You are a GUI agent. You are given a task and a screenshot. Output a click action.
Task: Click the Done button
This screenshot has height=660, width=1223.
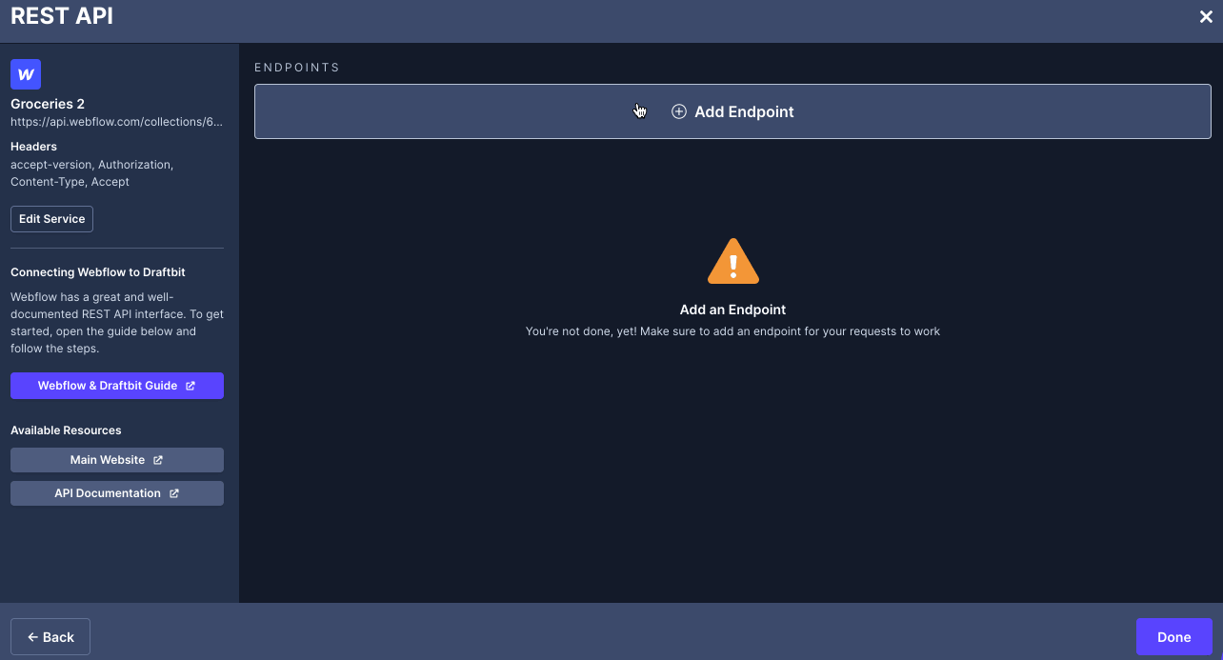[x=1173, y=637]
